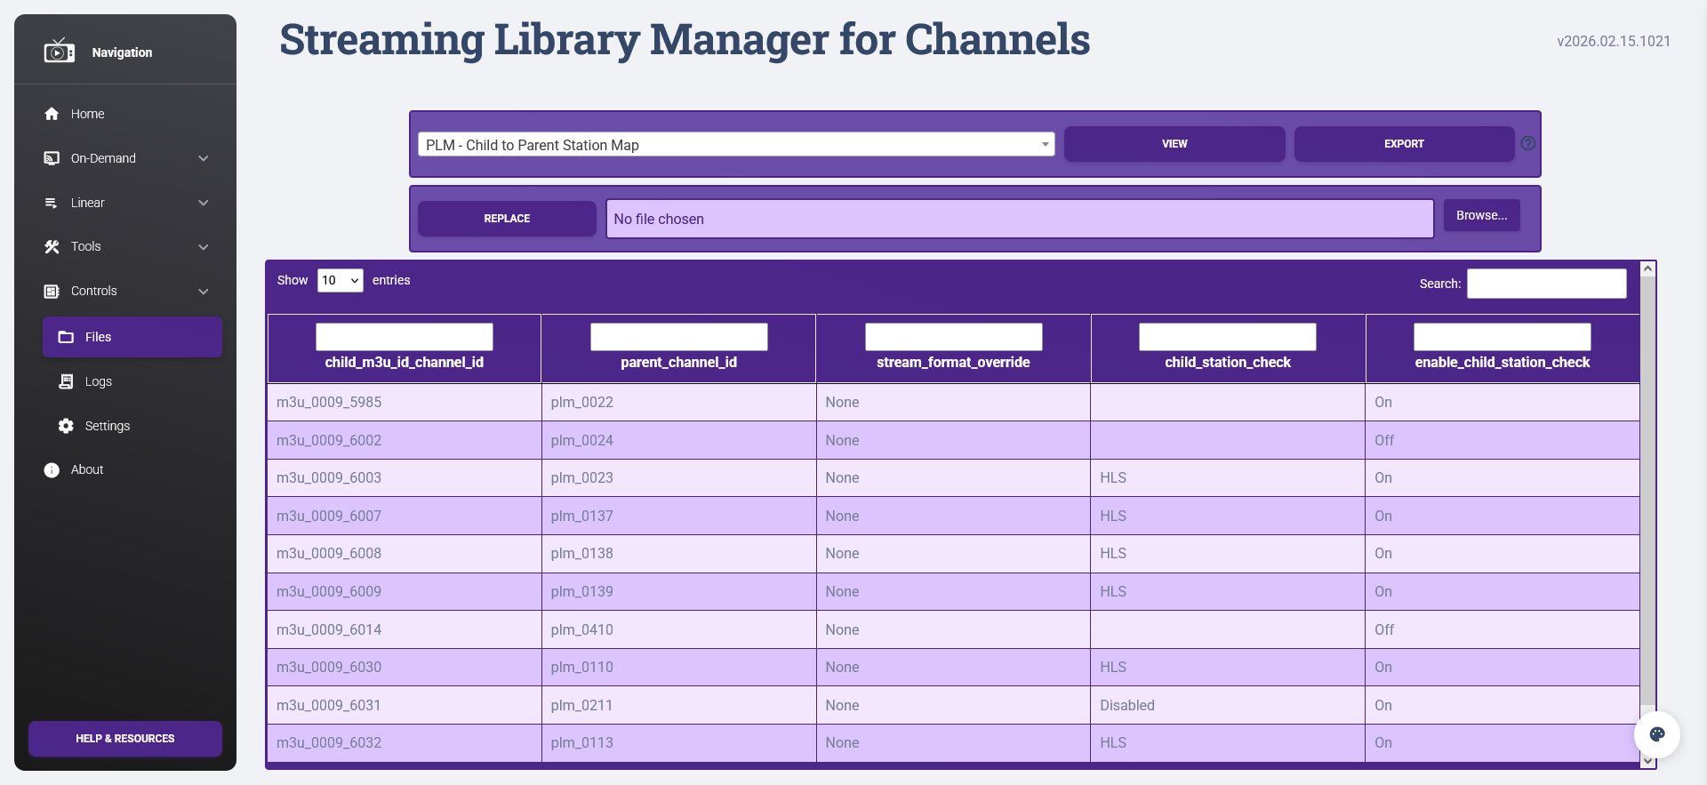Viewport: 1707px width, 785px height.
Task: Open the Show entries count dropdown
Action: [340, 281]
